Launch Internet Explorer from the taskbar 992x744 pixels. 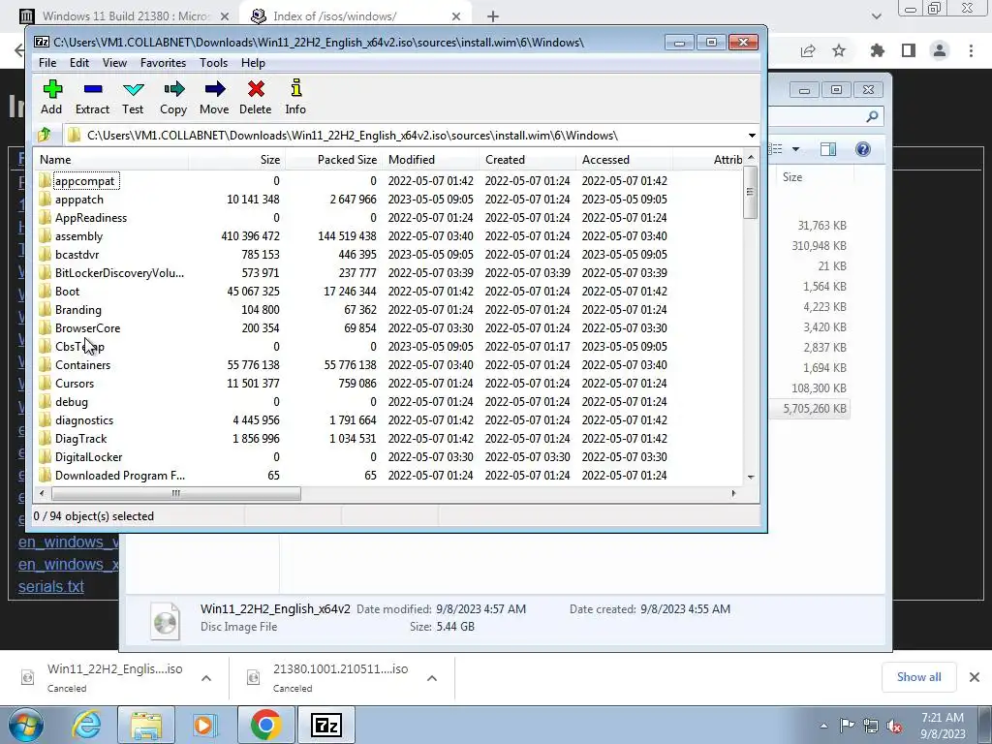click(86, 725)
